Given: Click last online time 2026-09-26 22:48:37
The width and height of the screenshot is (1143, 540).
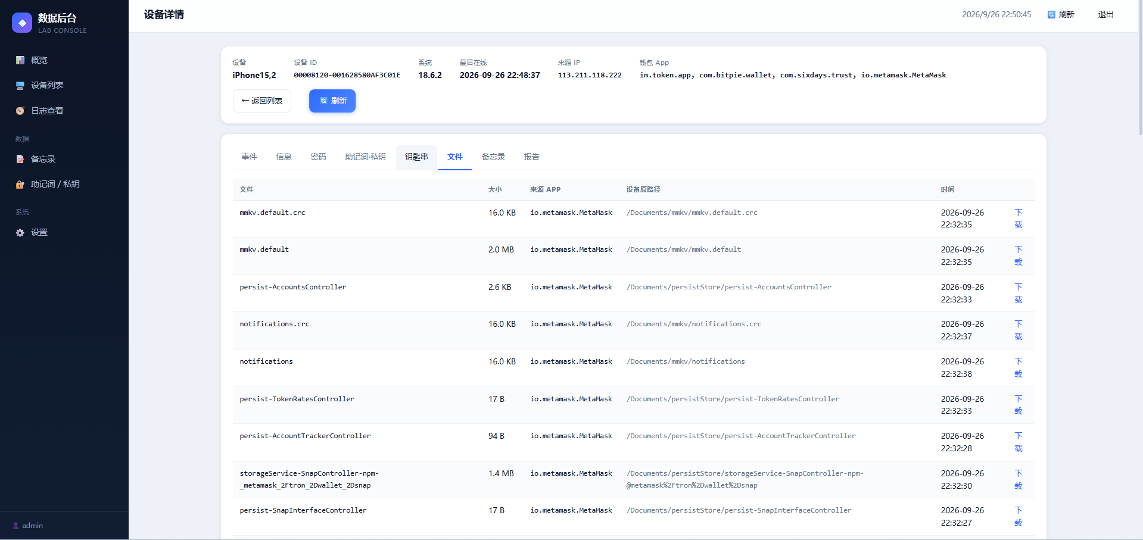Looking at the screenshot, I should pyautogui.click(x=500, y=75).
